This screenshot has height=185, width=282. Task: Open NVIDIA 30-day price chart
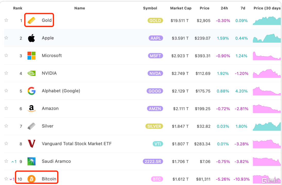pos(267,73)
